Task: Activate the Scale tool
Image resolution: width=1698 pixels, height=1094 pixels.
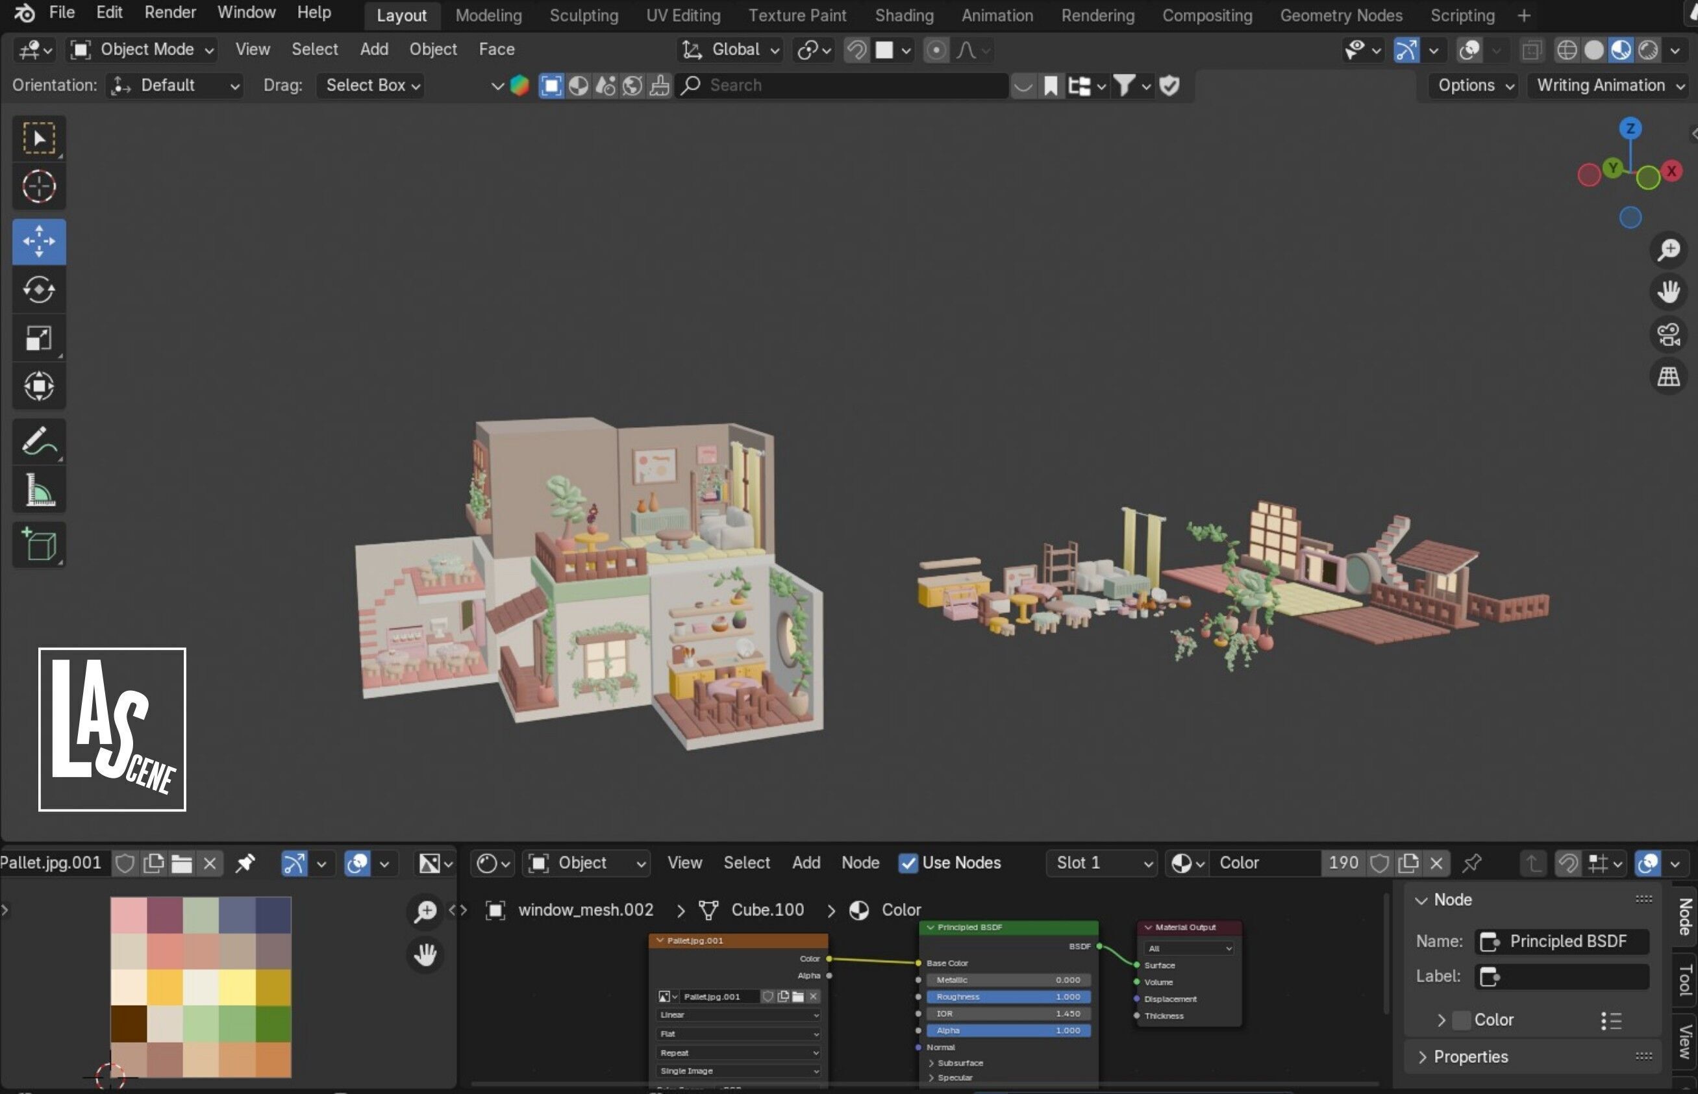Action: click(39, 338)
